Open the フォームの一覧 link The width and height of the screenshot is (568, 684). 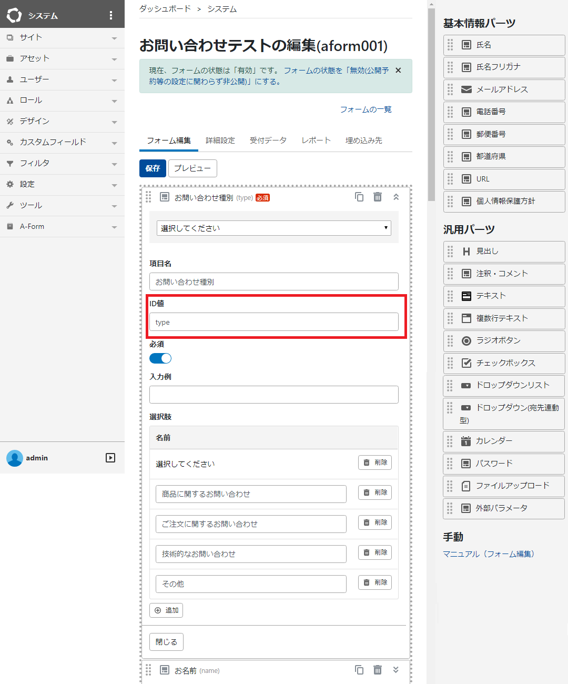[x=366, y=109]
